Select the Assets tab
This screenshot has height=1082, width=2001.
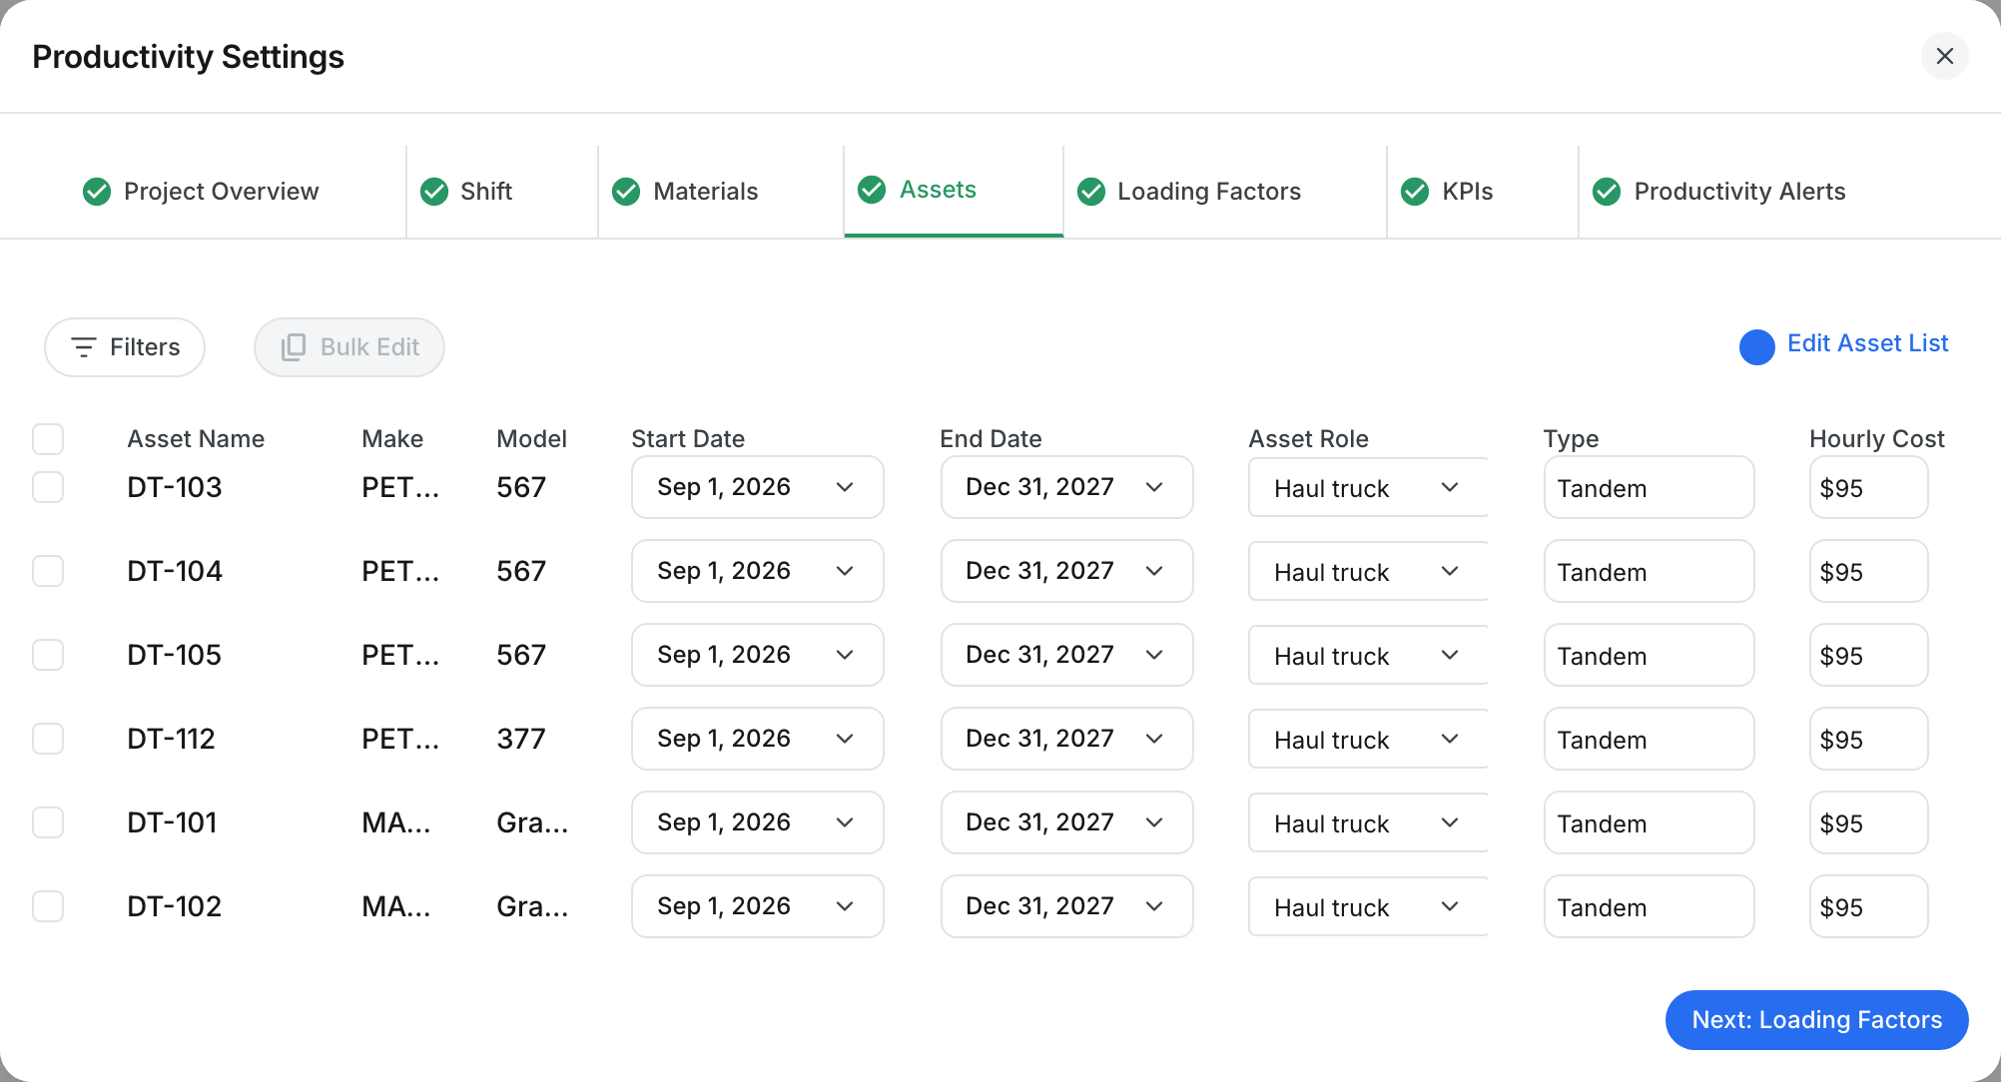point(954,191)
